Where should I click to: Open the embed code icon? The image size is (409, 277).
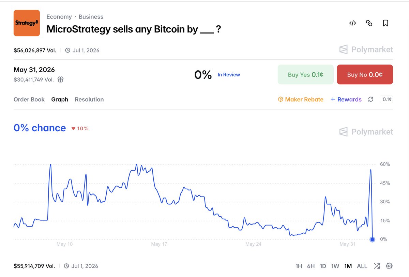[352, 23]
